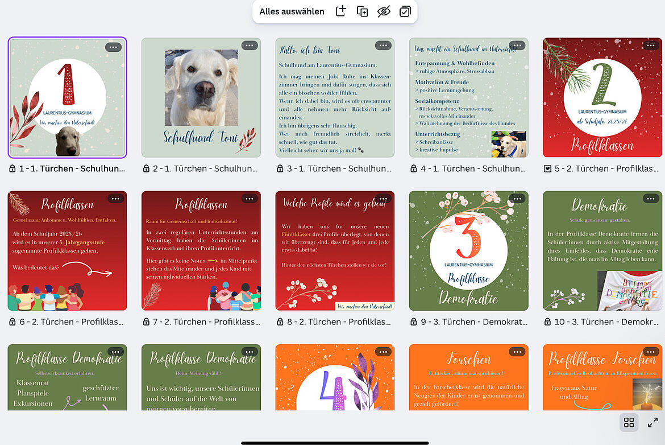
Task: Open more options on page 5 Profilklassen thumbnail
Action: point(650,46)
